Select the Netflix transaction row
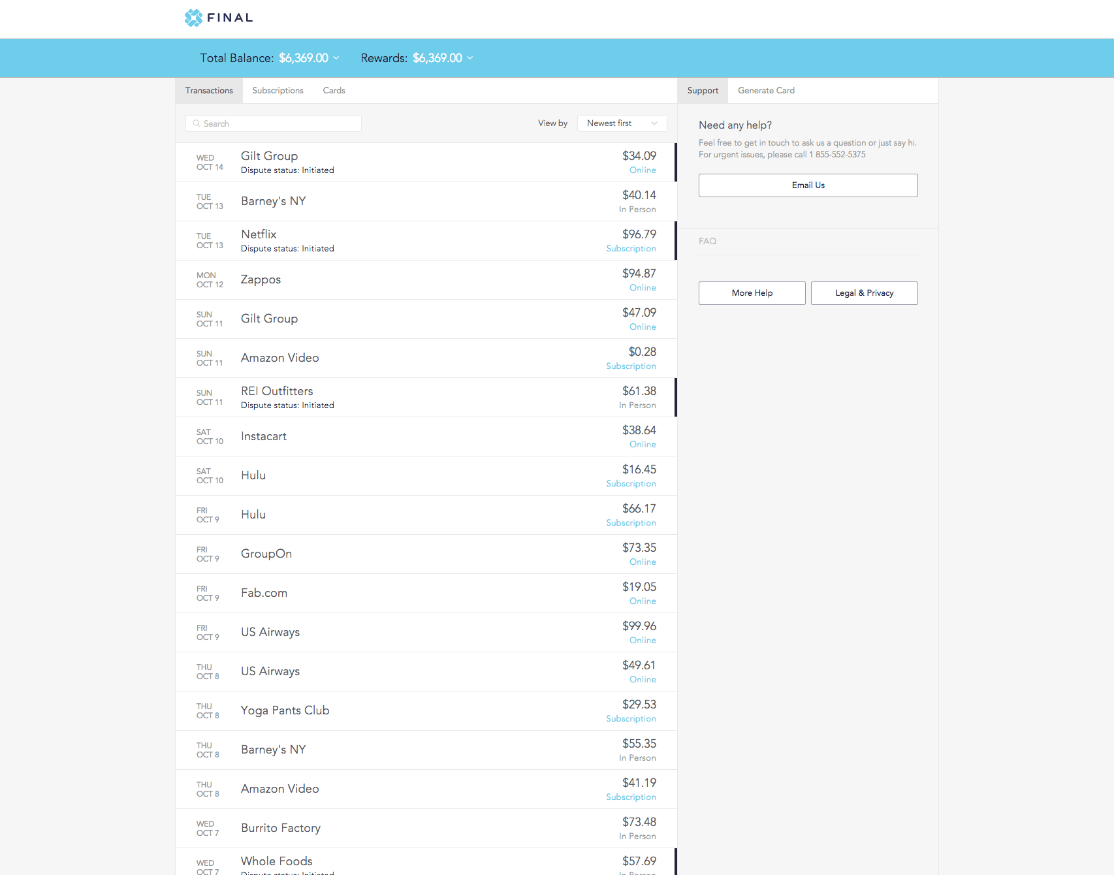1114x875 pixels. click(x=426, y=241)
